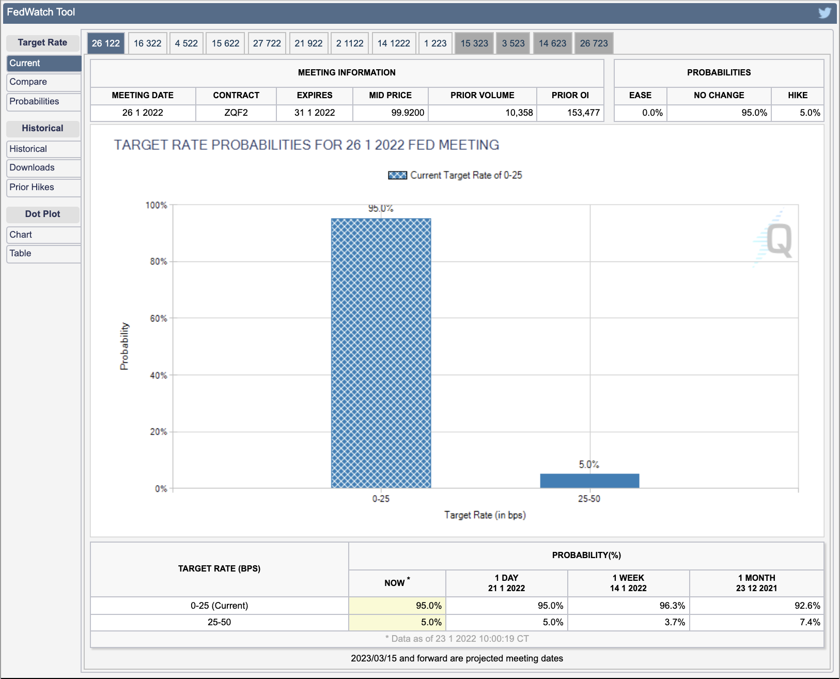The width and height of the screenshot is (840, 679).
Task: Click the Target Rate sidebar section header
Action: pyautogui.click(x=43, y=43)
